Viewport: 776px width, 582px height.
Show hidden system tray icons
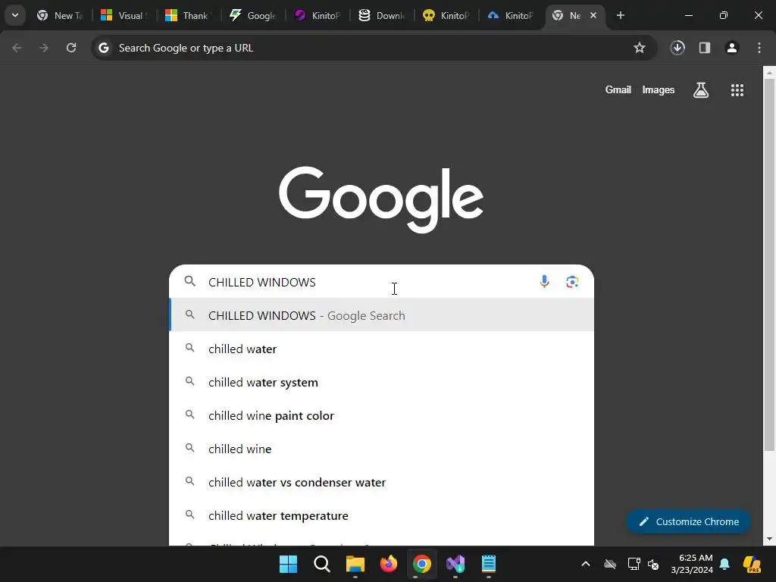tap(586, 564)
